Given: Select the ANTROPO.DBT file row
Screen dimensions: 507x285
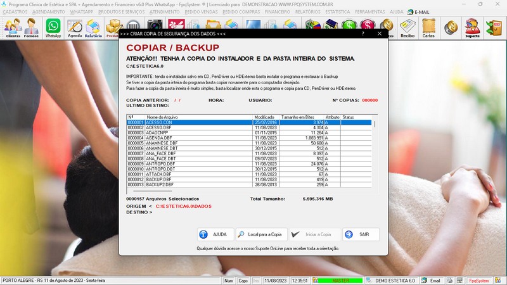Looking at the screenshot, I should click(249, 169).
